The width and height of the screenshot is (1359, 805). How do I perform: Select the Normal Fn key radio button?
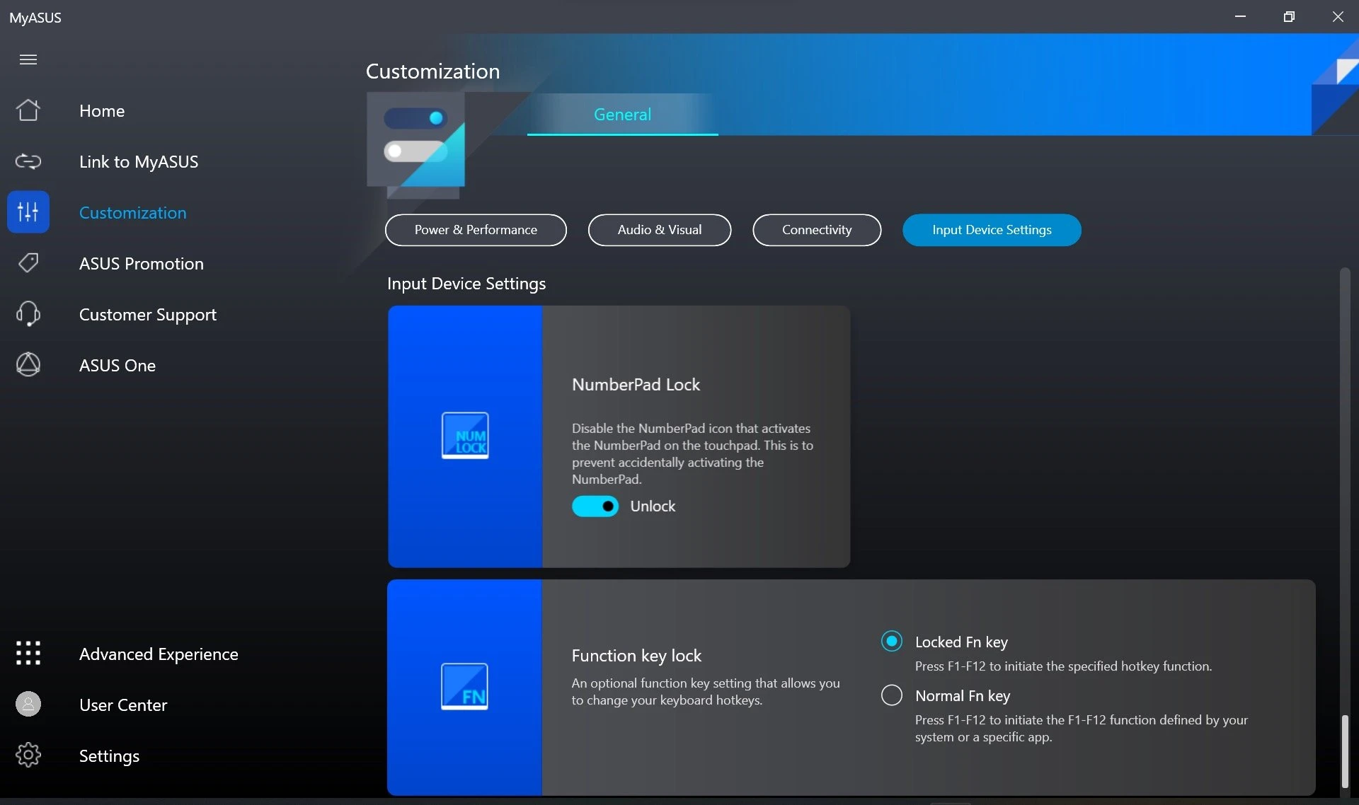tap(892, 695)
